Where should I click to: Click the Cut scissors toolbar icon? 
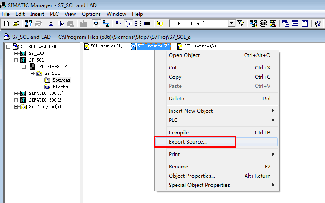[x=51, y=24]
